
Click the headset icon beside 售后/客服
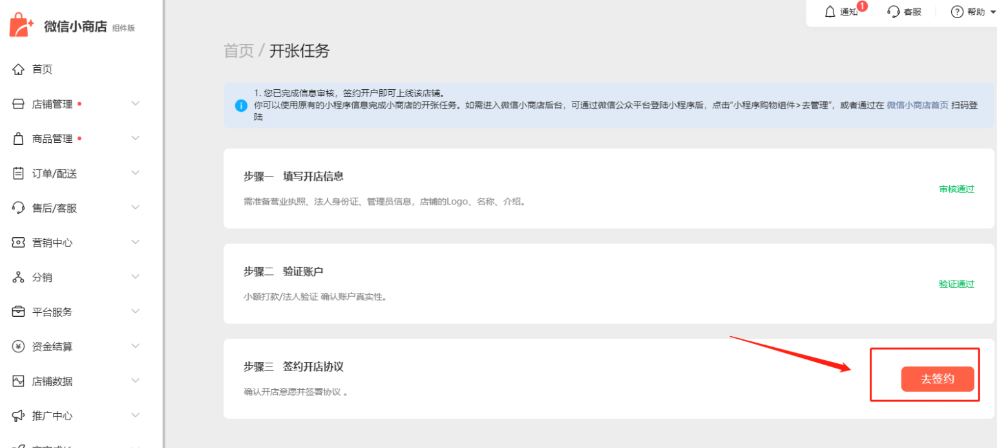pos(19,208)
